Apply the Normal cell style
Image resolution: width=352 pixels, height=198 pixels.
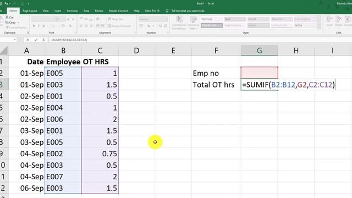(x=211, y=19)
